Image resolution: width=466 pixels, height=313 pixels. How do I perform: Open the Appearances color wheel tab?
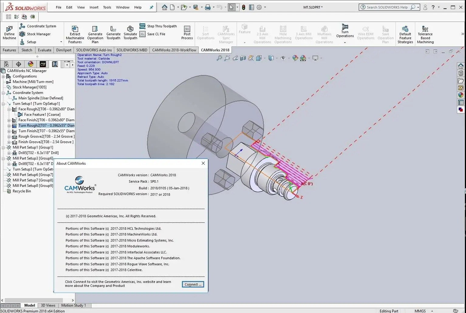[x=31, y=64]
